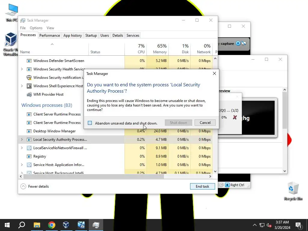Select the Processes tab
Image resolution: width=308 pixels, height=231 pixels.
coord(28,35)
